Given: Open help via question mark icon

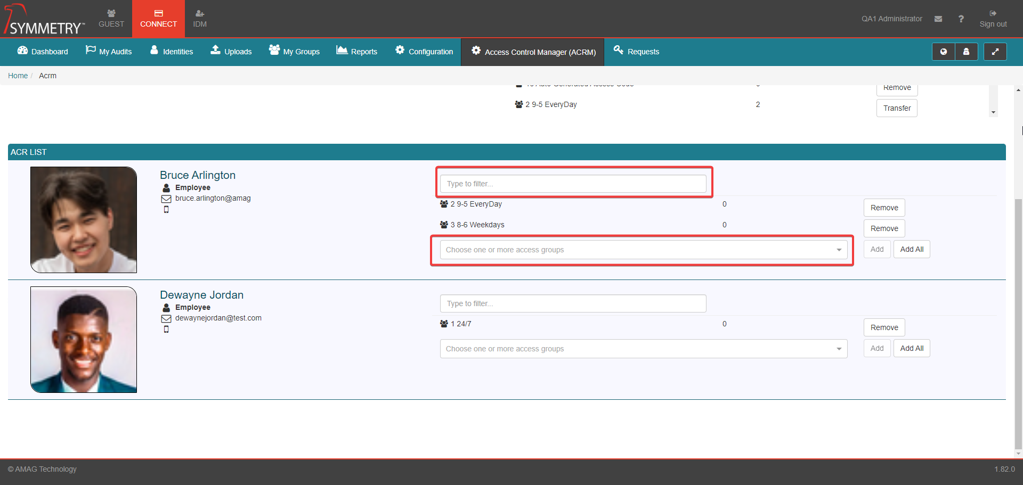Looking at the screenshot, I should pos(961,19).
